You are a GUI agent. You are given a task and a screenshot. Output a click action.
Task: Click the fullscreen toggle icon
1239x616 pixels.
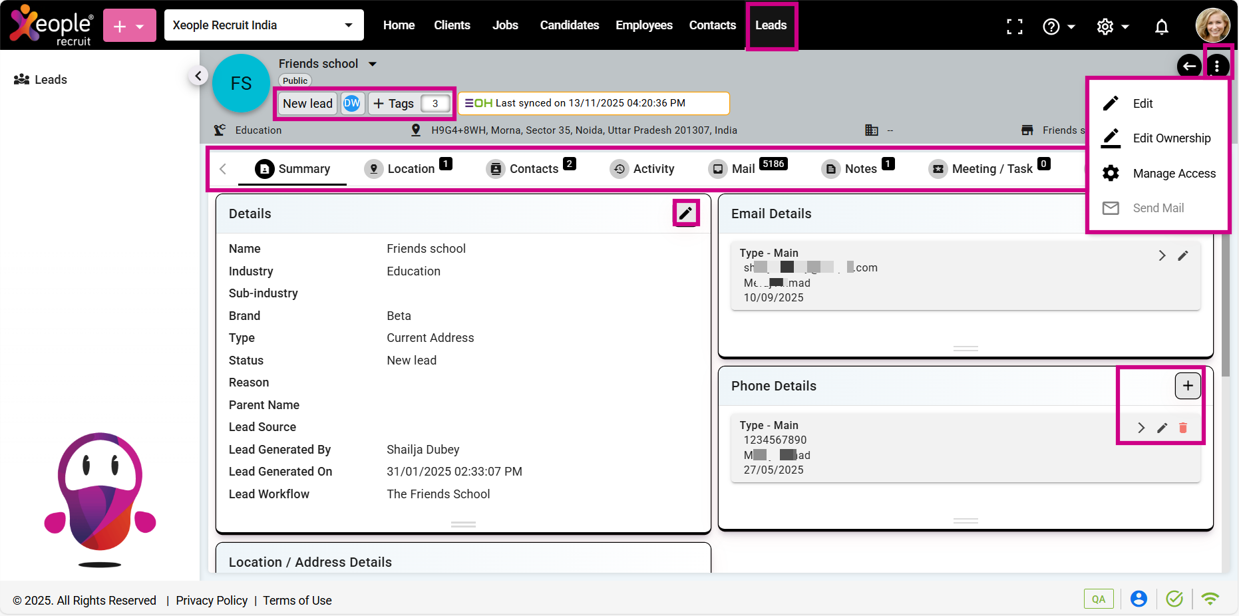point(1014,27)
